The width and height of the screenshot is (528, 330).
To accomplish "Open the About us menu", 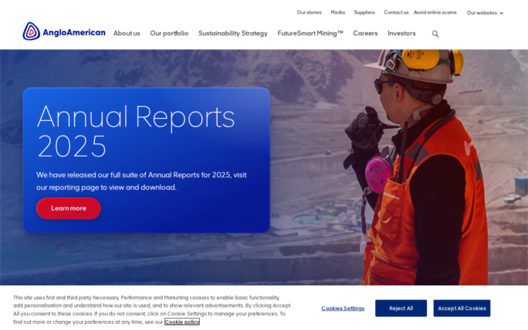I will coord(127,33).
